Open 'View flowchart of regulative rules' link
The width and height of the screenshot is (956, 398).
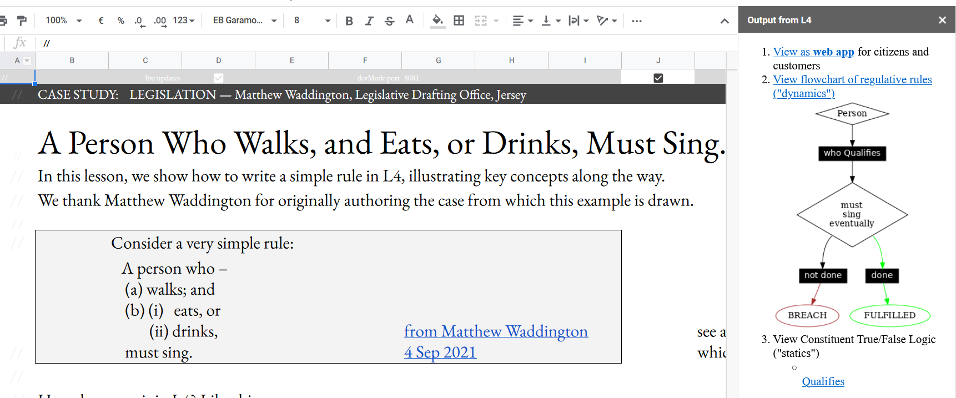coord(852,86)
